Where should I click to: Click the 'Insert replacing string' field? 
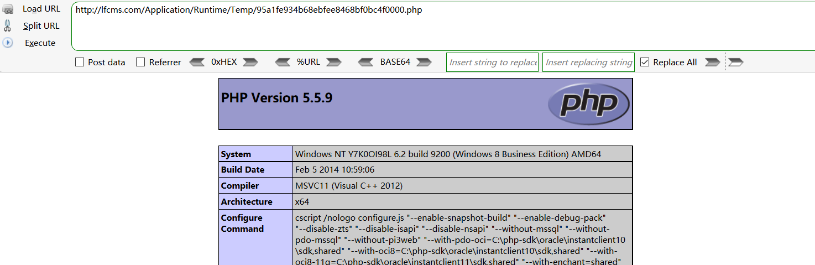[588, 62]
